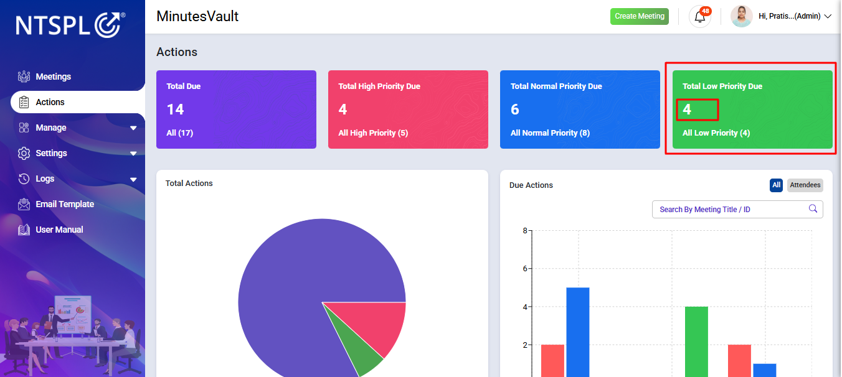Screen dimensions: 842x377
Task: Click the Settings gear icon
Action: (24, 153)
